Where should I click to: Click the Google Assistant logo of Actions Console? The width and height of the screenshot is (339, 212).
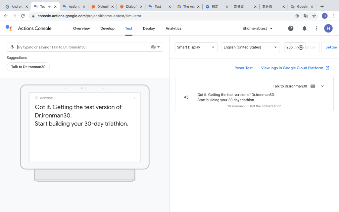9,28
